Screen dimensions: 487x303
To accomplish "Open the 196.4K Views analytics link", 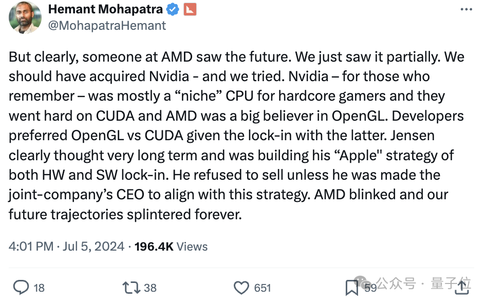I will coord(171,247).
